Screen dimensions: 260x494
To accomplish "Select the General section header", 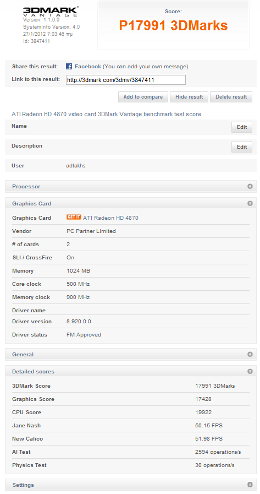I will click(131, 354).
